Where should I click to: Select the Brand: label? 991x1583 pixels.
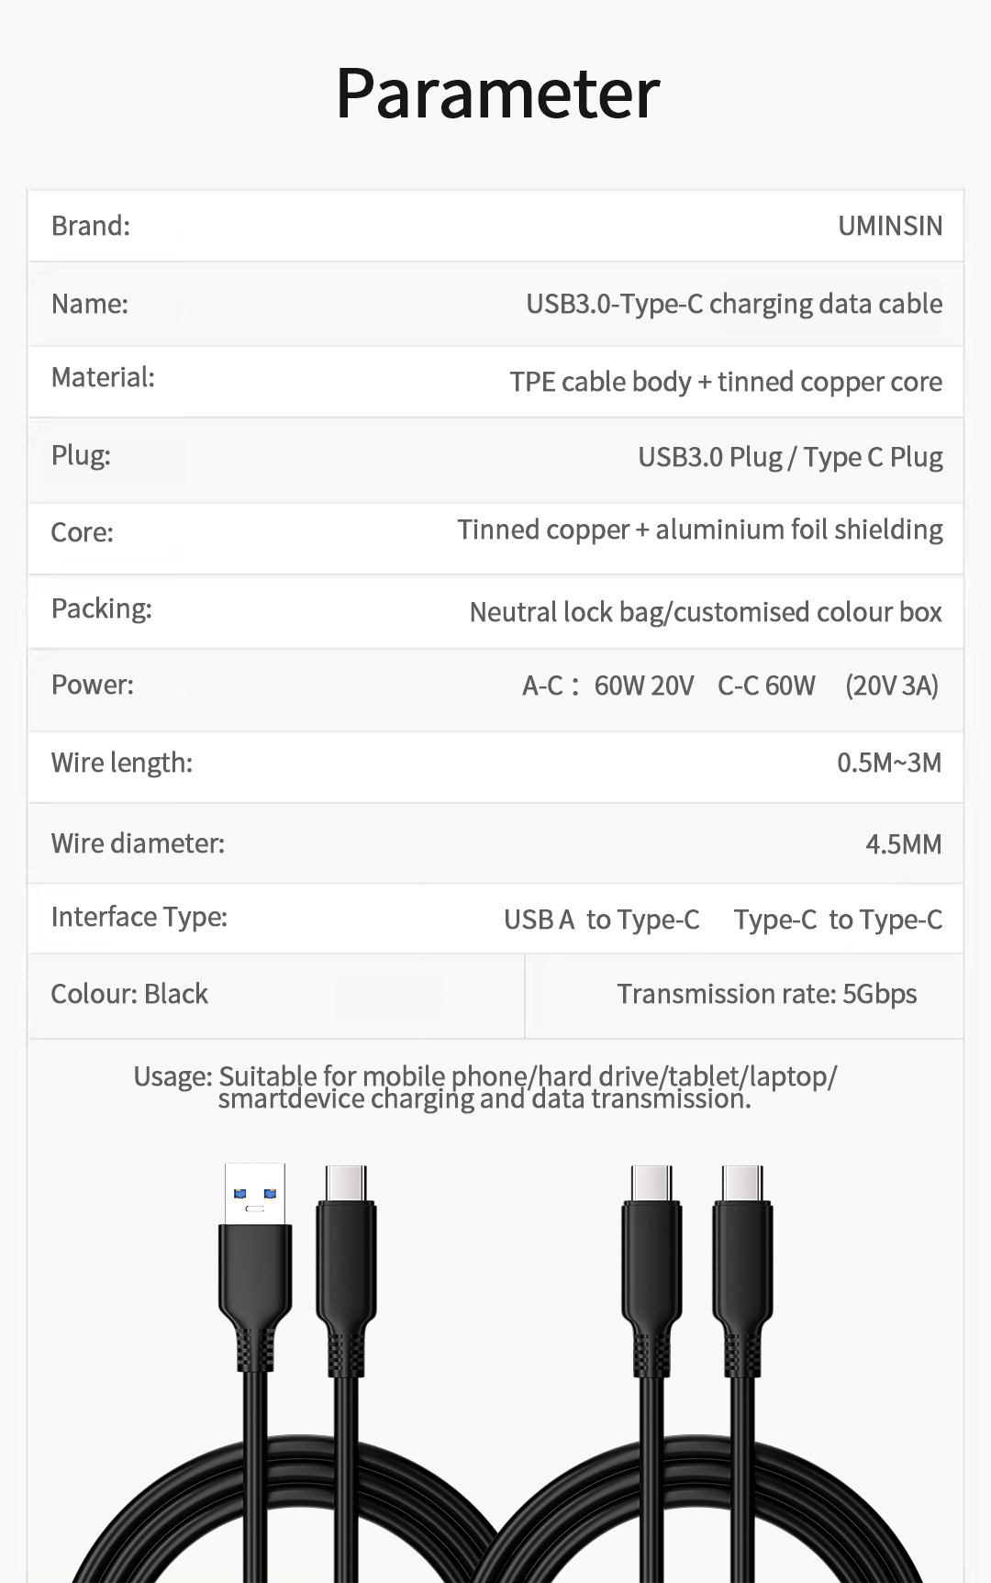[x=91, y=226]
